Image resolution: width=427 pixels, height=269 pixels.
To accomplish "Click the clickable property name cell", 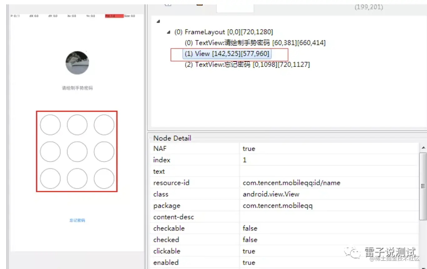I will tap(195, 251).
